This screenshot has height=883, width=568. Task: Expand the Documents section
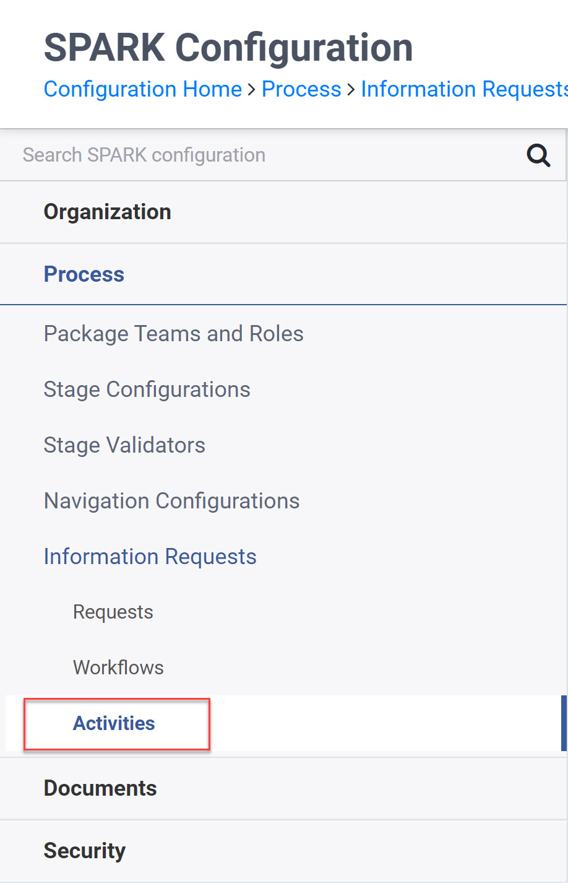coord(283,788)
